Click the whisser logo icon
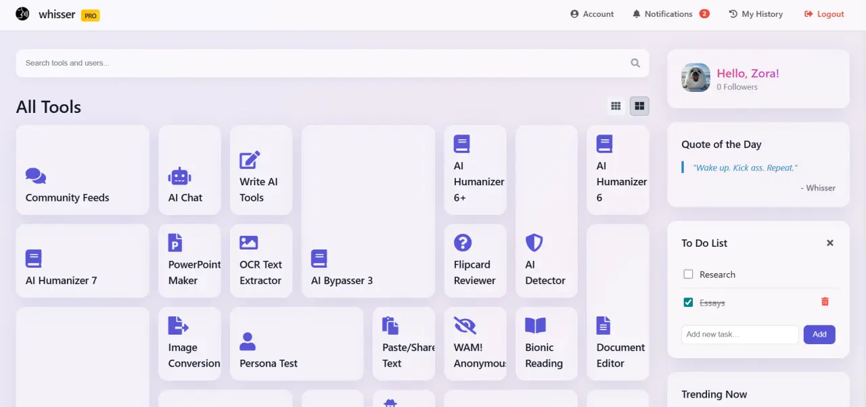This screenshot has height=407, width=866. [22, 14]
